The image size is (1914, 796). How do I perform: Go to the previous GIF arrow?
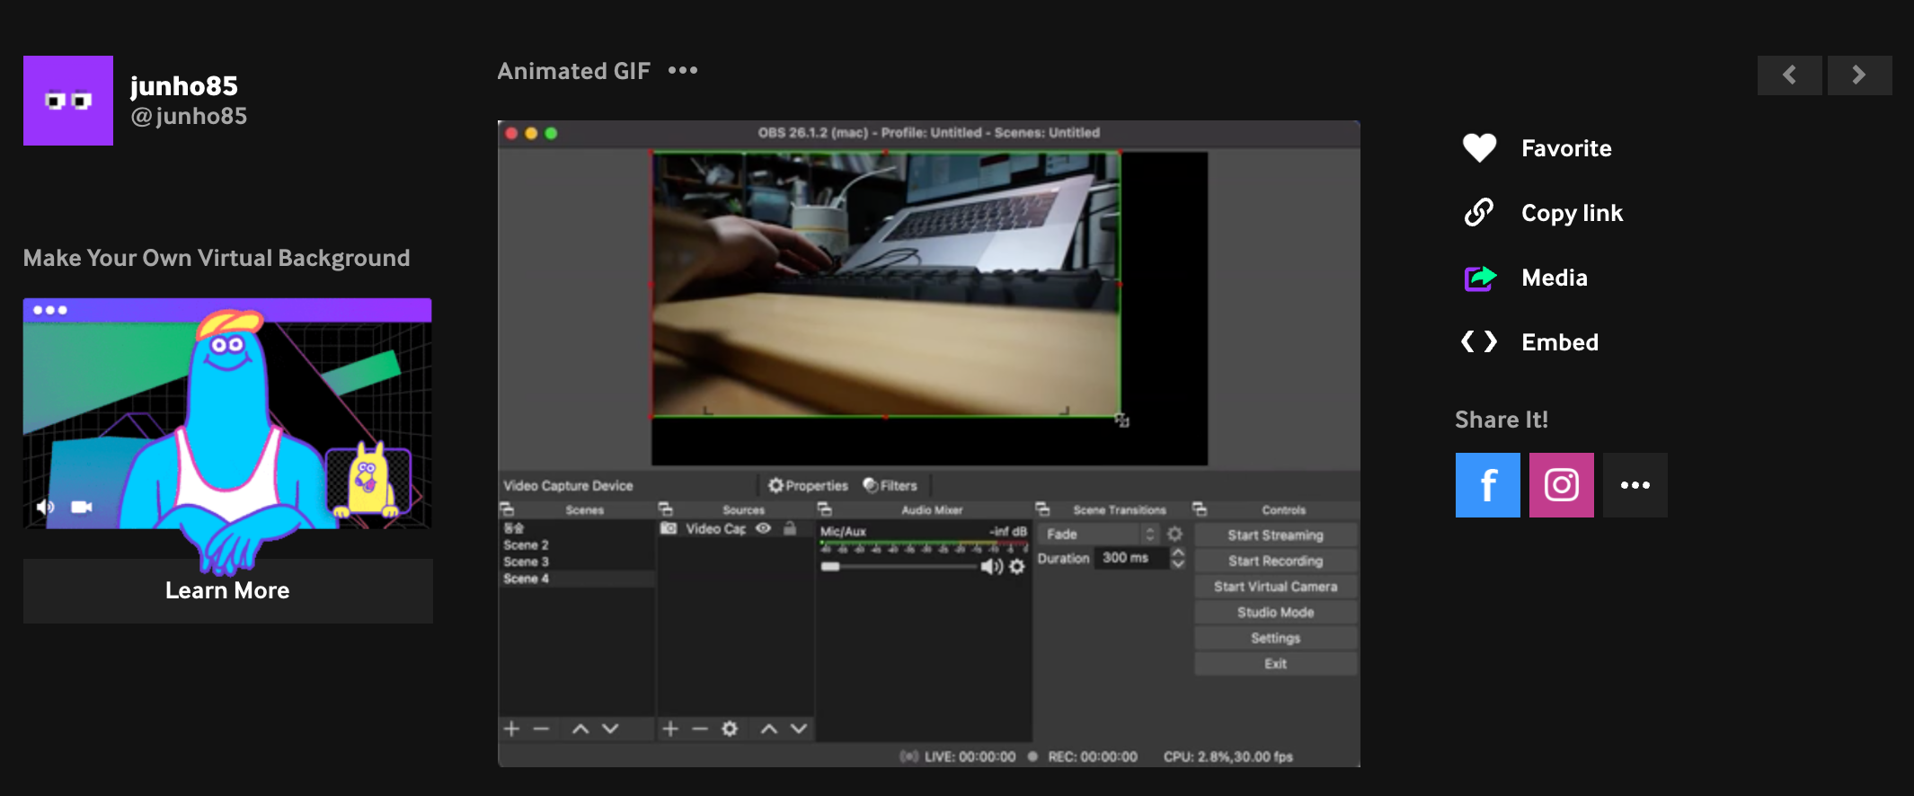pos(1790,75)
